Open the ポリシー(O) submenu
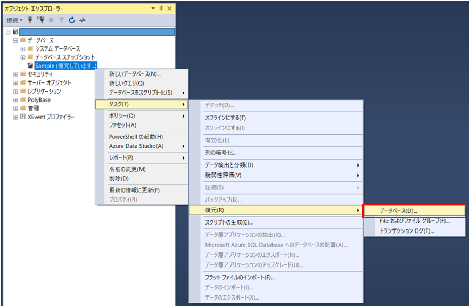The height and width of the screenshot is (307, 470). click(142, 116)
